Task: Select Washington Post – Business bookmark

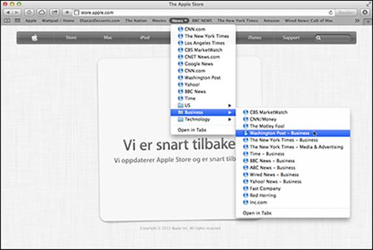Action: point(293,133)
